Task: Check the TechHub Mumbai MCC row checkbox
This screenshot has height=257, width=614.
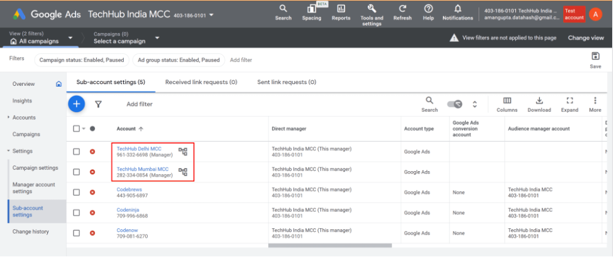Action: pos(77,172)
